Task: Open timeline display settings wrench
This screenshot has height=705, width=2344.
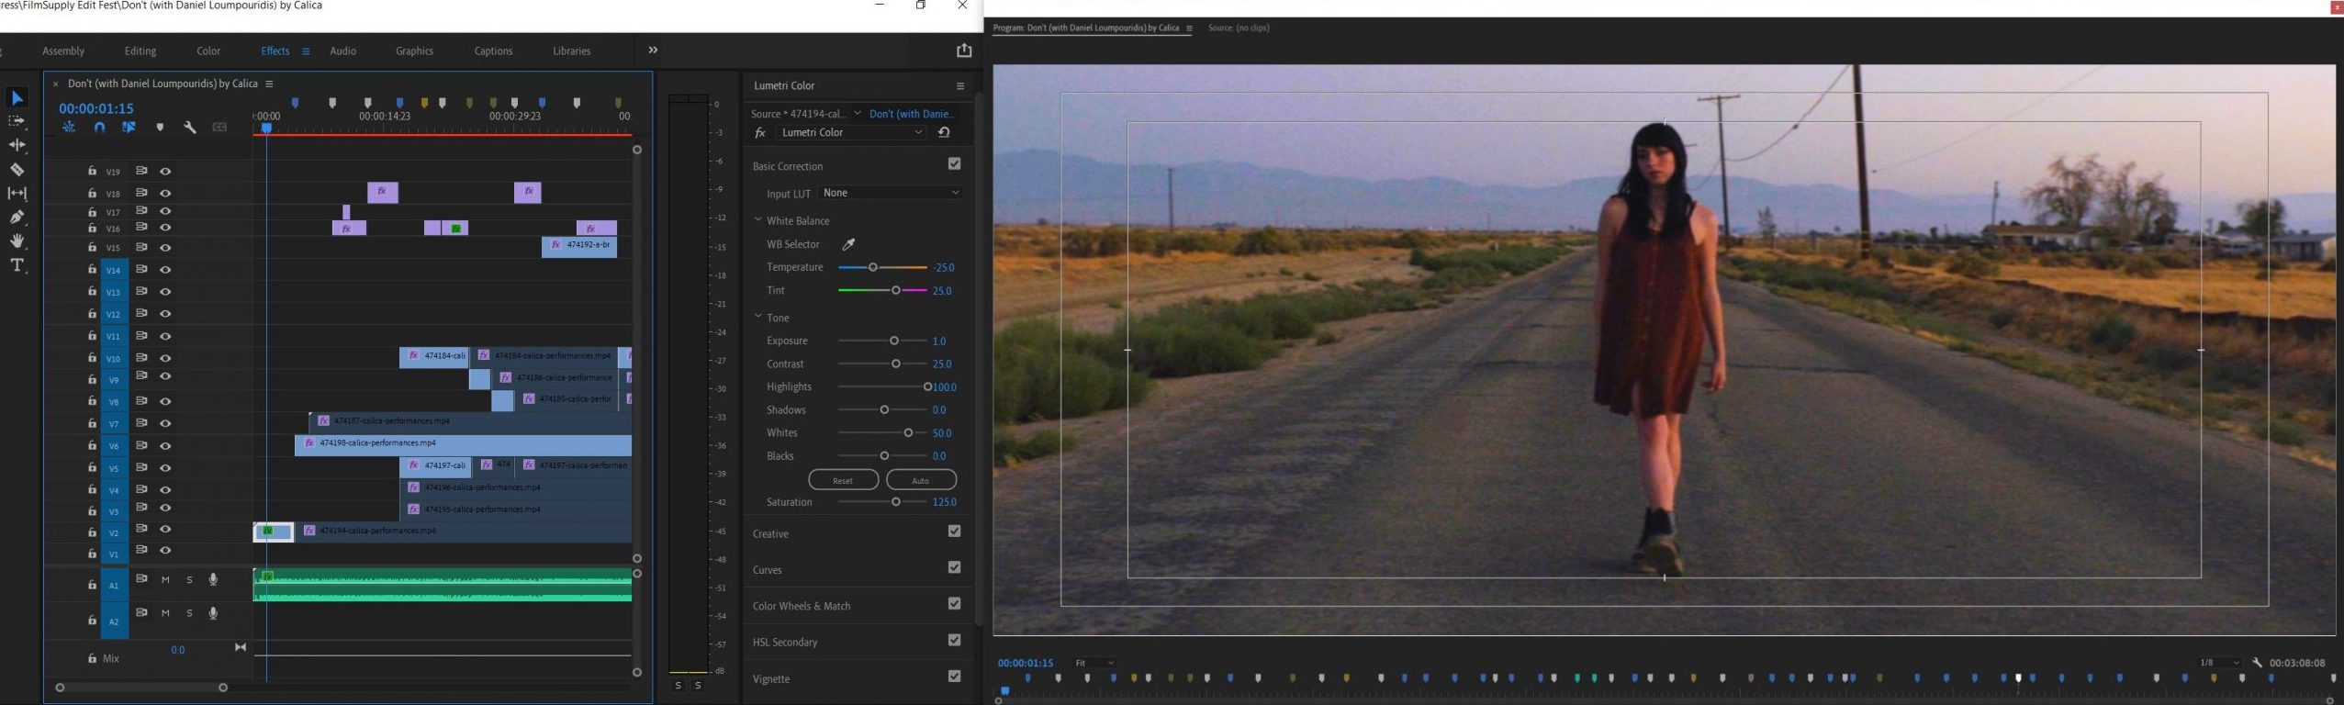Action: pos(190,128)
